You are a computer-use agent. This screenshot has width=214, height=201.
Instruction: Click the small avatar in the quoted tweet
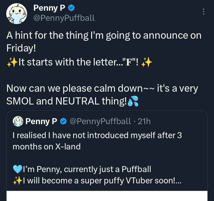(x=18, y=121)
